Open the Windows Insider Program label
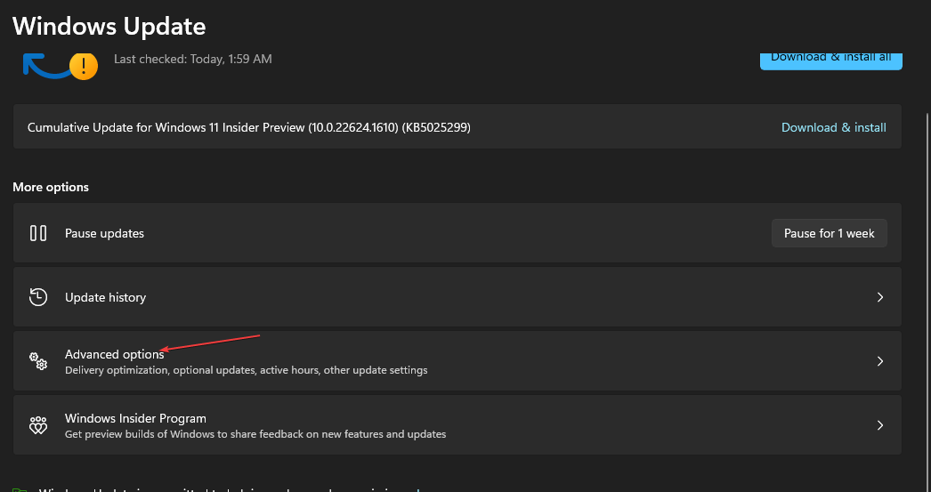Image resolution: width=931 pixels, height=492 pixels. 135,418
